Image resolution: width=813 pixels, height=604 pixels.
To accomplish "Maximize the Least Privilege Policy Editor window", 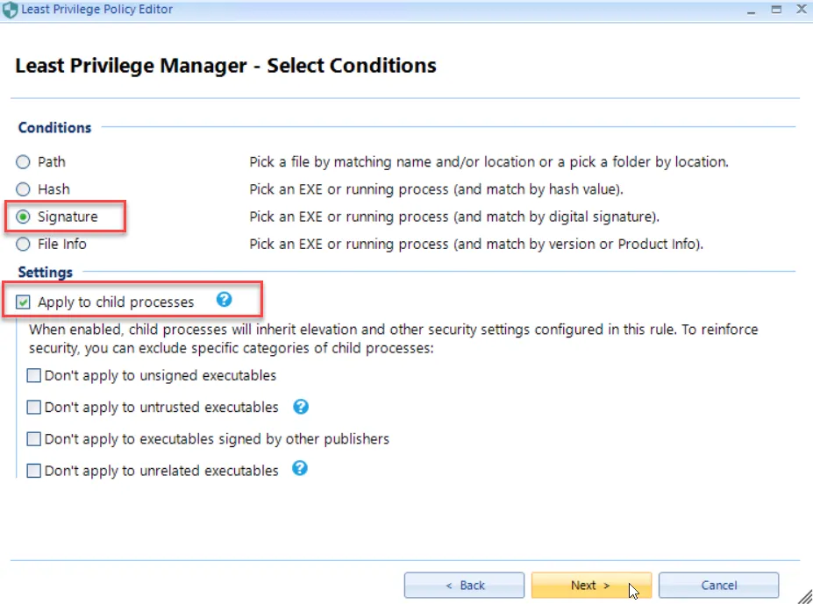I will tap(777, 9).
